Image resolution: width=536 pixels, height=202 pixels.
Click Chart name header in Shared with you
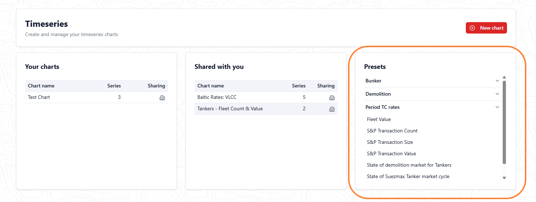[x=211, y=86]
